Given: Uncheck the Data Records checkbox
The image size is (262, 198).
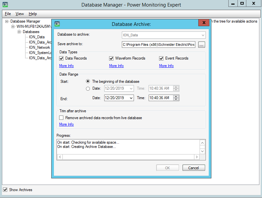Looking at the screenshot, I should coord(61,58).
